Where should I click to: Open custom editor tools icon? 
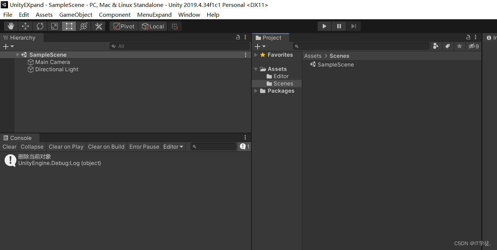98,26
